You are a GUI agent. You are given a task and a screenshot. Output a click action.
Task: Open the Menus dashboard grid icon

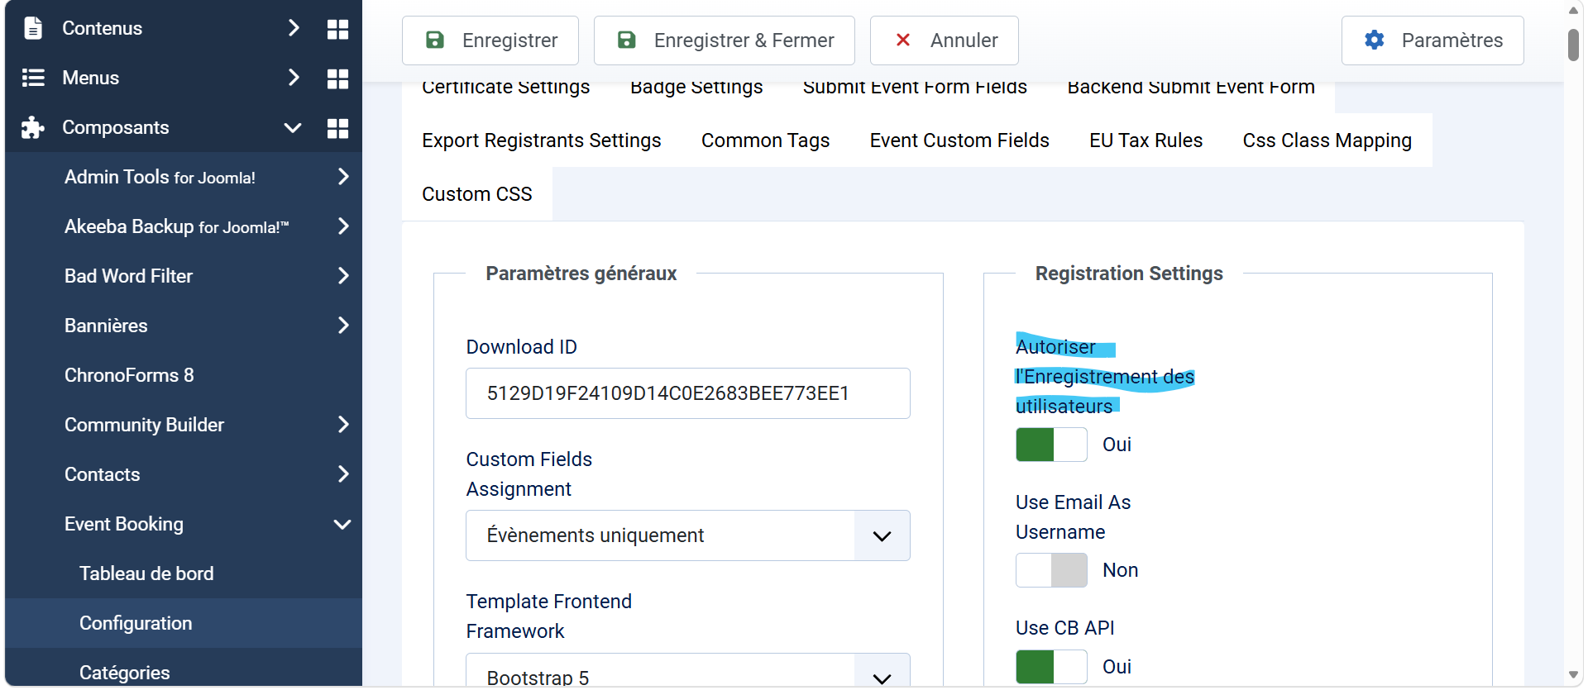tap(337, 79)
